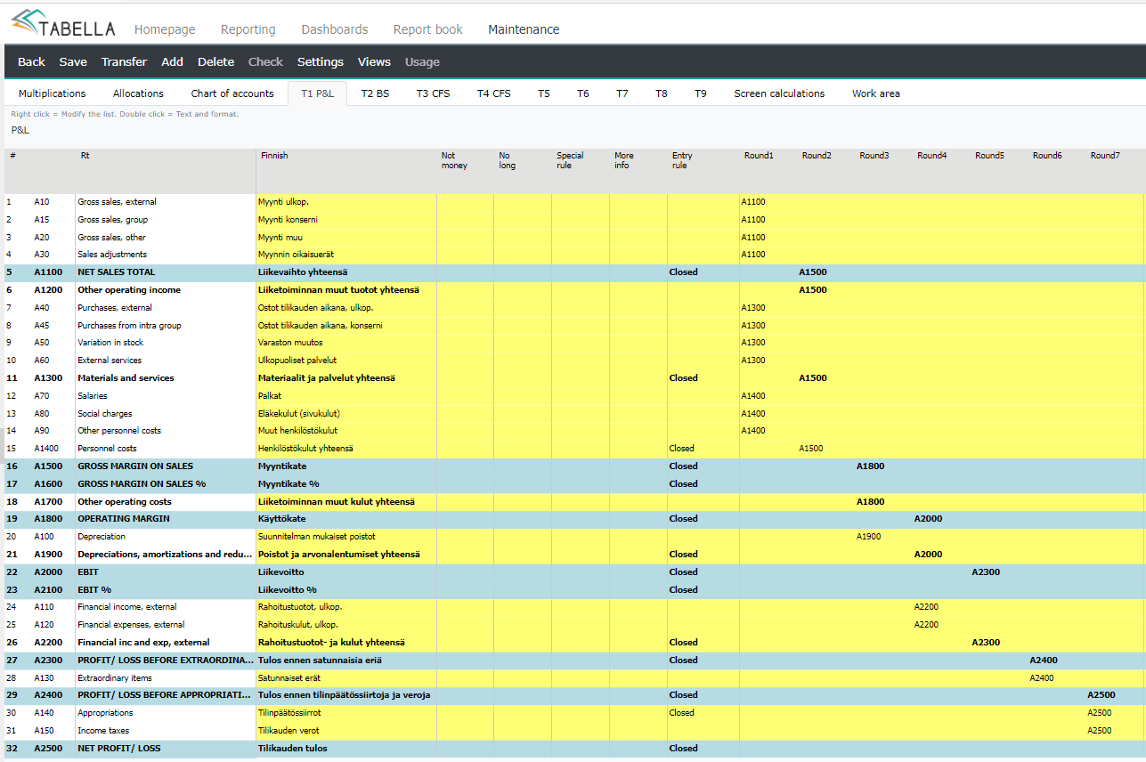Switch to the T6 tab
The width and height of the screenshot is (1146, 762).
click(x=583, y=93)
